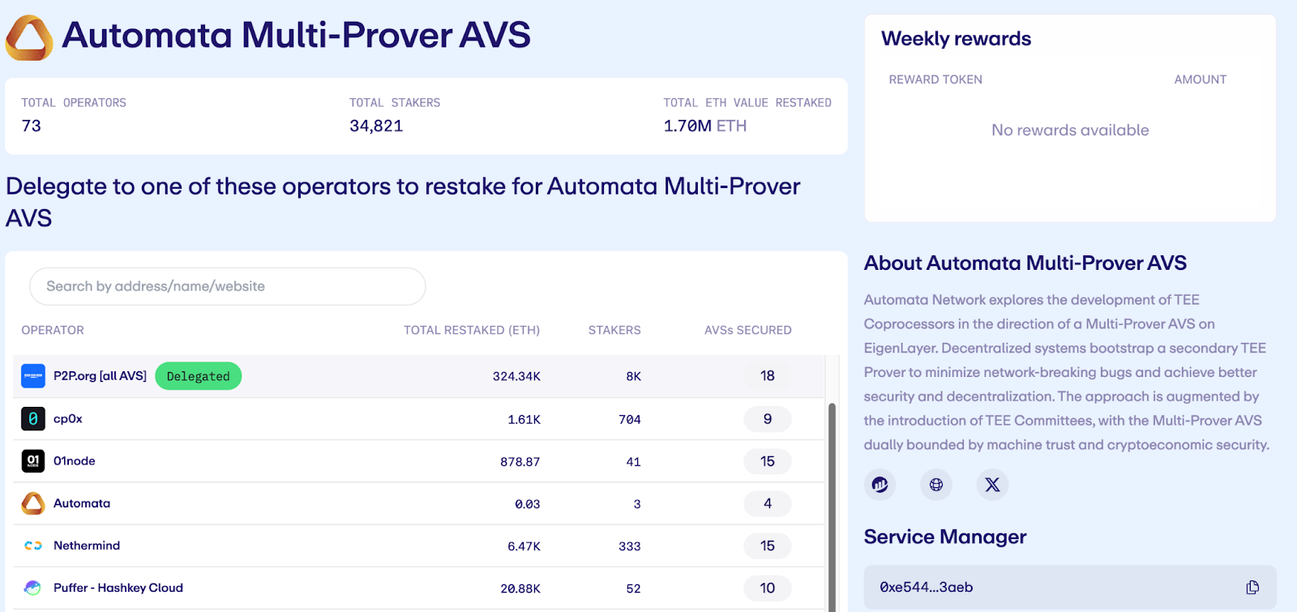The height and width of the screenshot is (612, 1297).
Task: Click the AVSs secured value 9 for cp0x
Action: tap(768, 419)
